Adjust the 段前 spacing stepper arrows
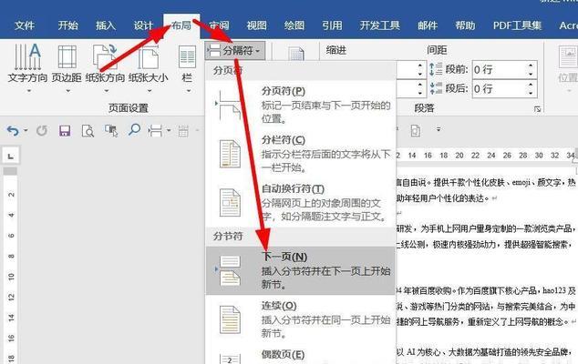 tap(531, 69)
